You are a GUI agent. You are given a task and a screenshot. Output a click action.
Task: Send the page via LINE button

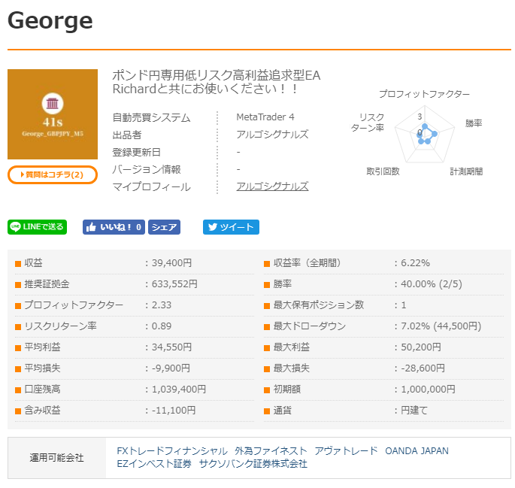pyautogui.click(x=37, y=227)
